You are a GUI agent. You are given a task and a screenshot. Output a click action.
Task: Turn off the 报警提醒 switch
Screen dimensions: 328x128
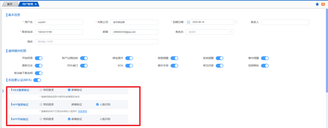174,58
